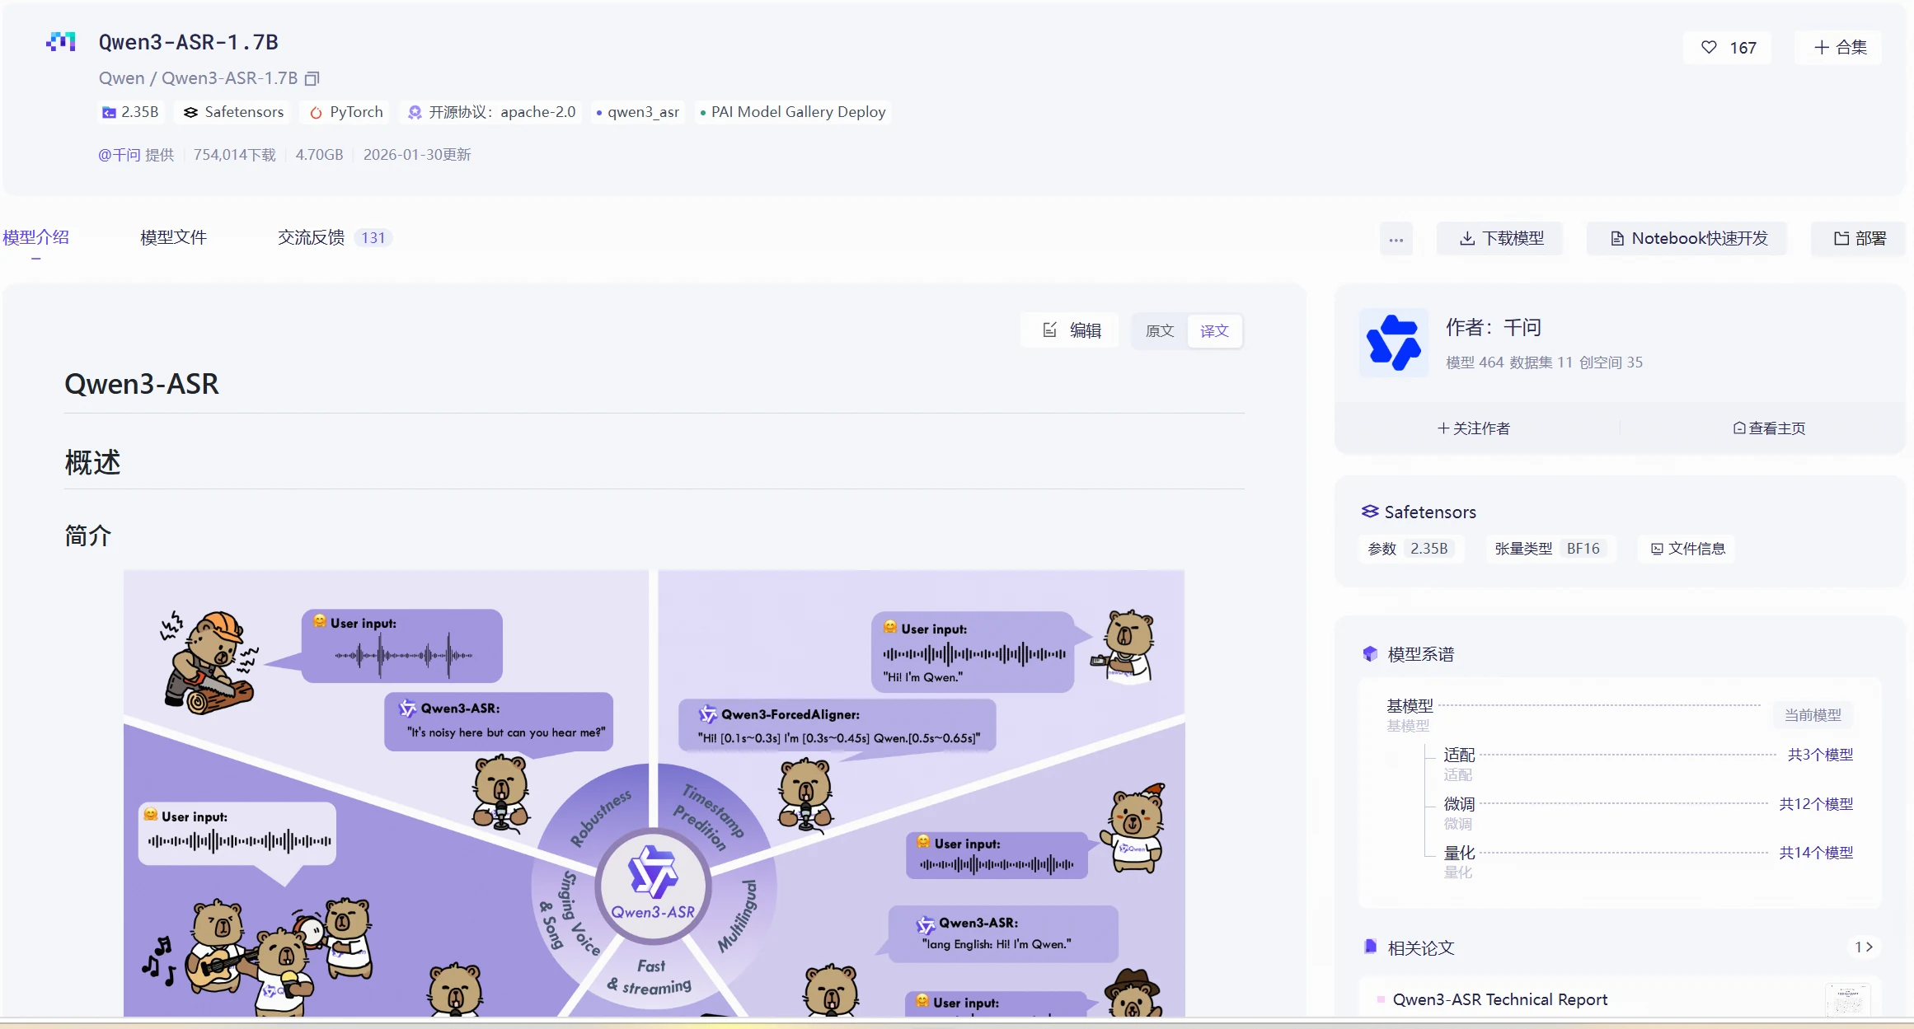Follow the author with 关注作者
The width and height of the screenshot is (1914, 1029).
1474,428
